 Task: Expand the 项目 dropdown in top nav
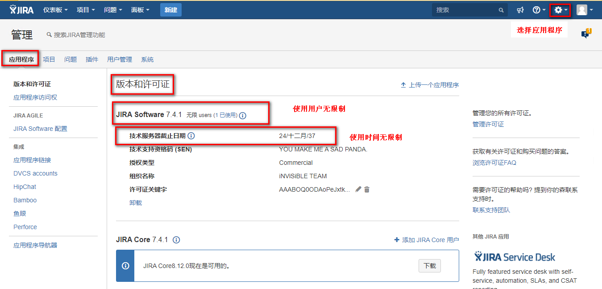pos(86,10)
